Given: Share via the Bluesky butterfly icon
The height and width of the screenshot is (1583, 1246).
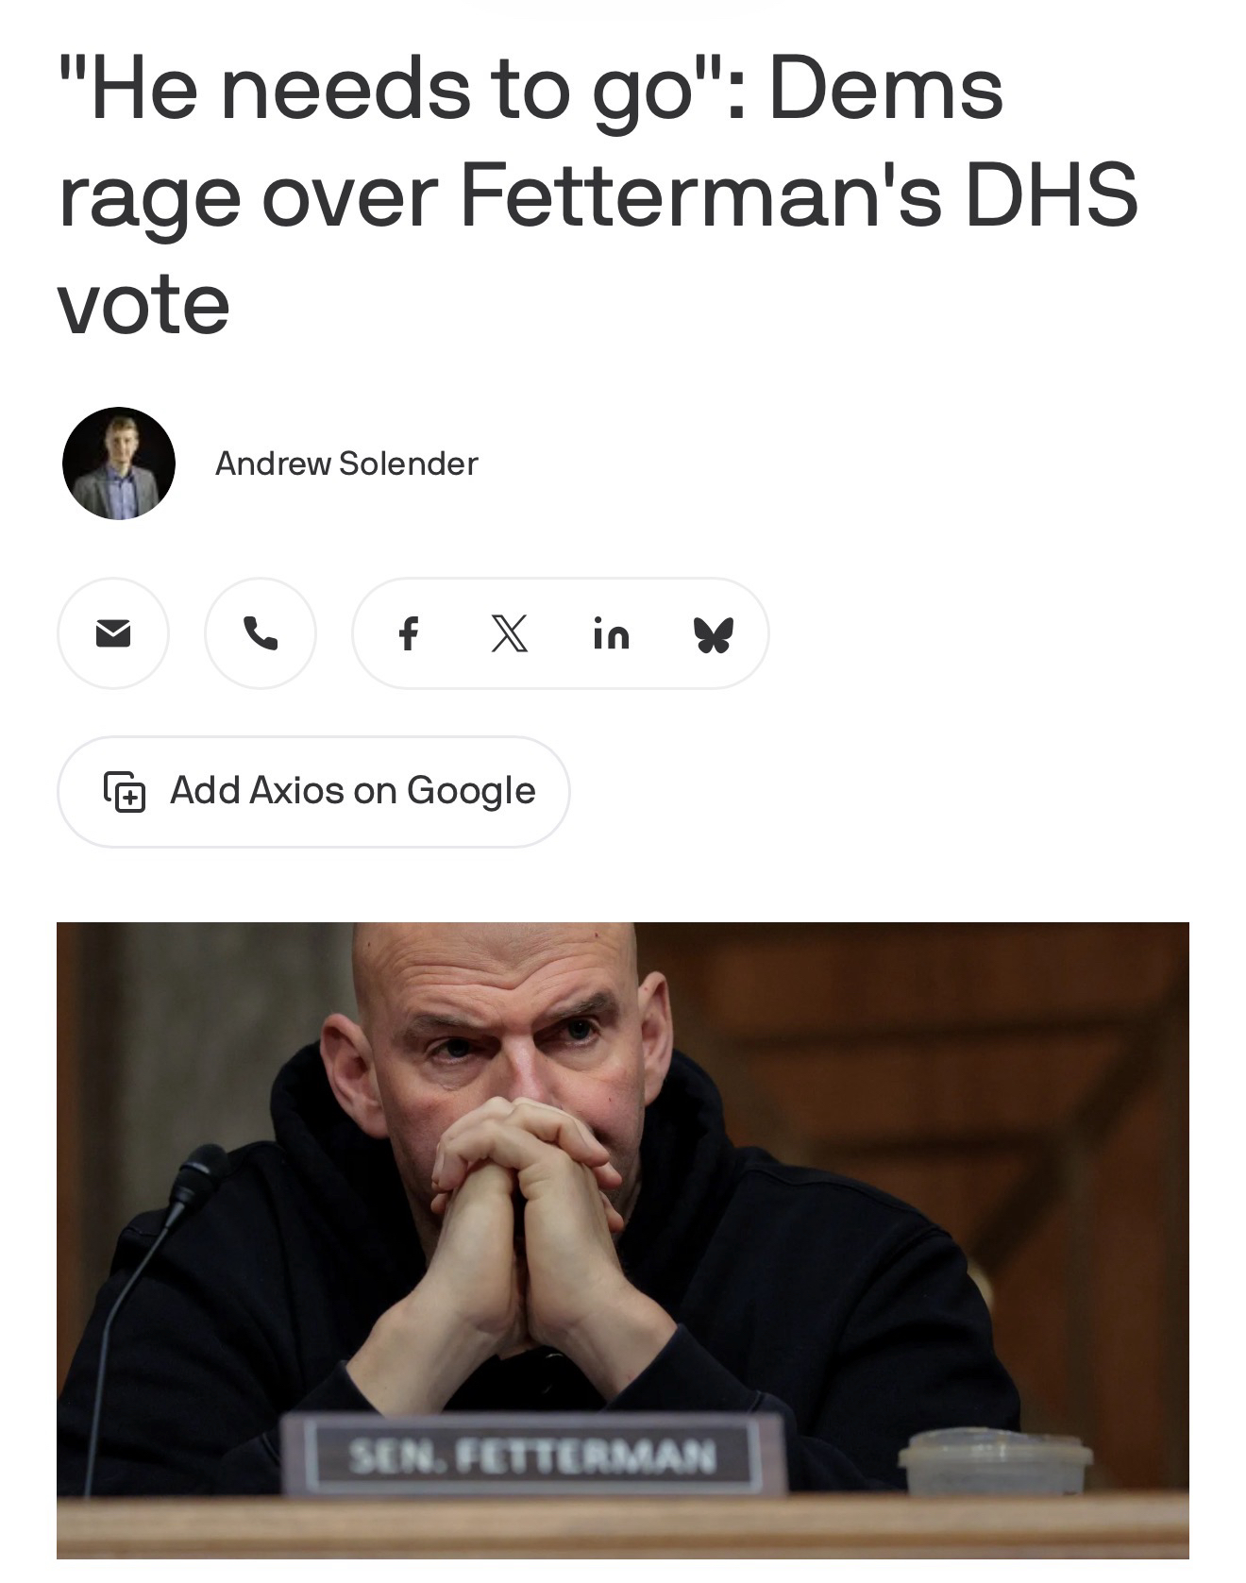Looking at the screenshot, I should pos(714,634).
